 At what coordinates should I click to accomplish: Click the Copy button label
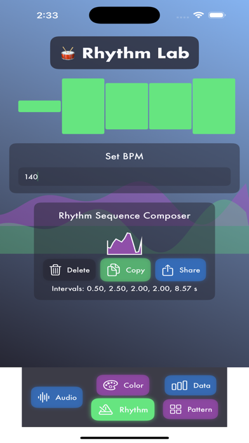point(135,270)
